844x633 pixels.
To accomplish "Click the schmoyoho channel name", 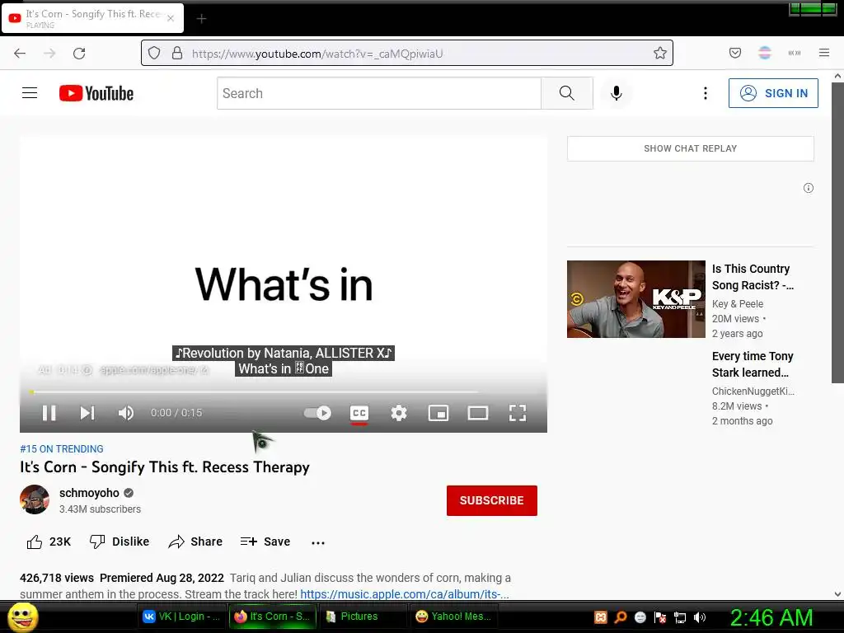I will (x=89, y=493).
